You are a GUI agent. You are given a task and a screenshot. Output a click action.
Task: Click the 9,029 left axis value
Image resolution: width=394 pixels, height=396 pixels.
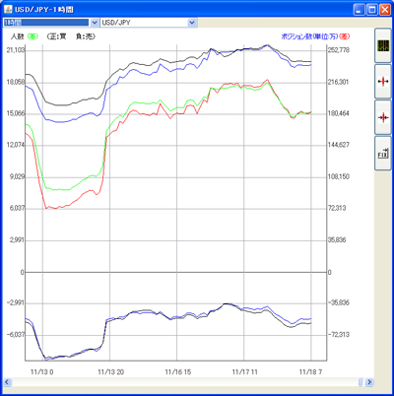(17, 176)
